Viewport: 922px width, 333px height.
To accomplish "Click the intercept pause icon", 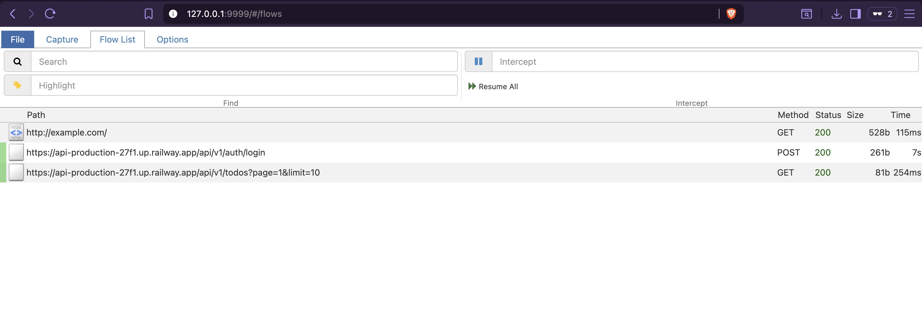I will 479,61.
